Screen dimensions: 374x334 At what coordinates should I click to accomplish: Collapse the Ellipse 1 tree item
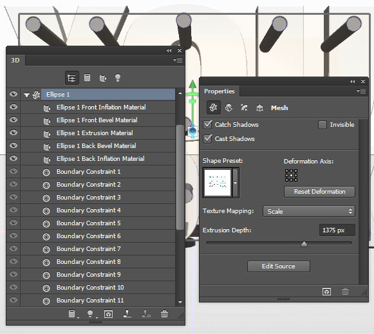[x=27, y=95]
